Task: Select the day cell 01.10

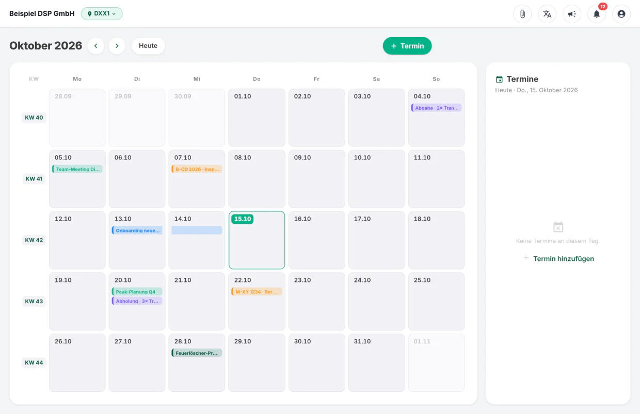Action: click(x=257, y=118)
